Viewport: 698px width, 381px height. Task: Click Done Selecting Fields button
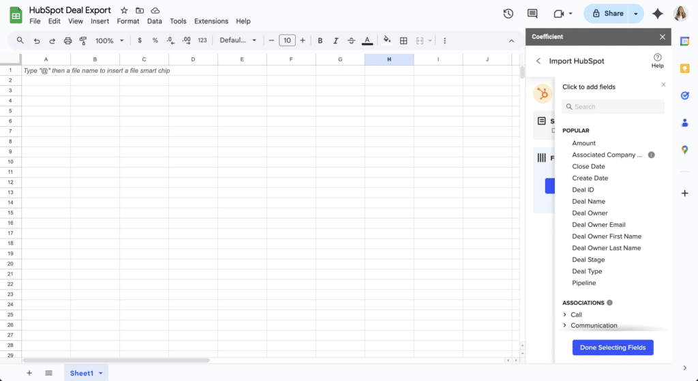click(x=613, y=348)
